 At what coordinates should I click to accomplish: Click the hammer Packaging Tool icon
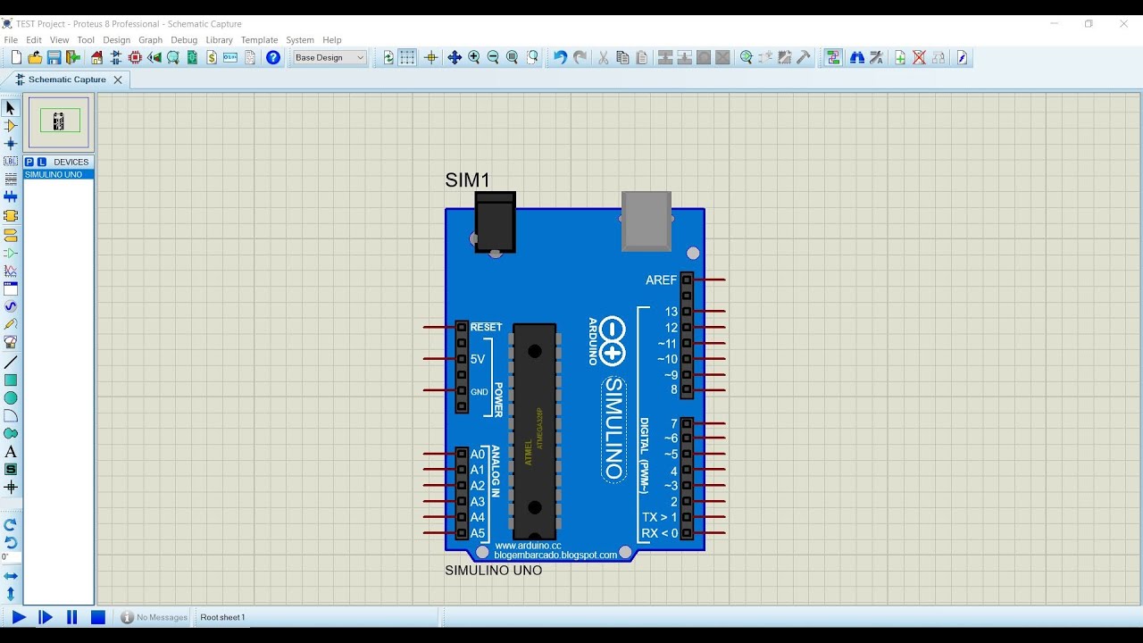coord(804,57)
